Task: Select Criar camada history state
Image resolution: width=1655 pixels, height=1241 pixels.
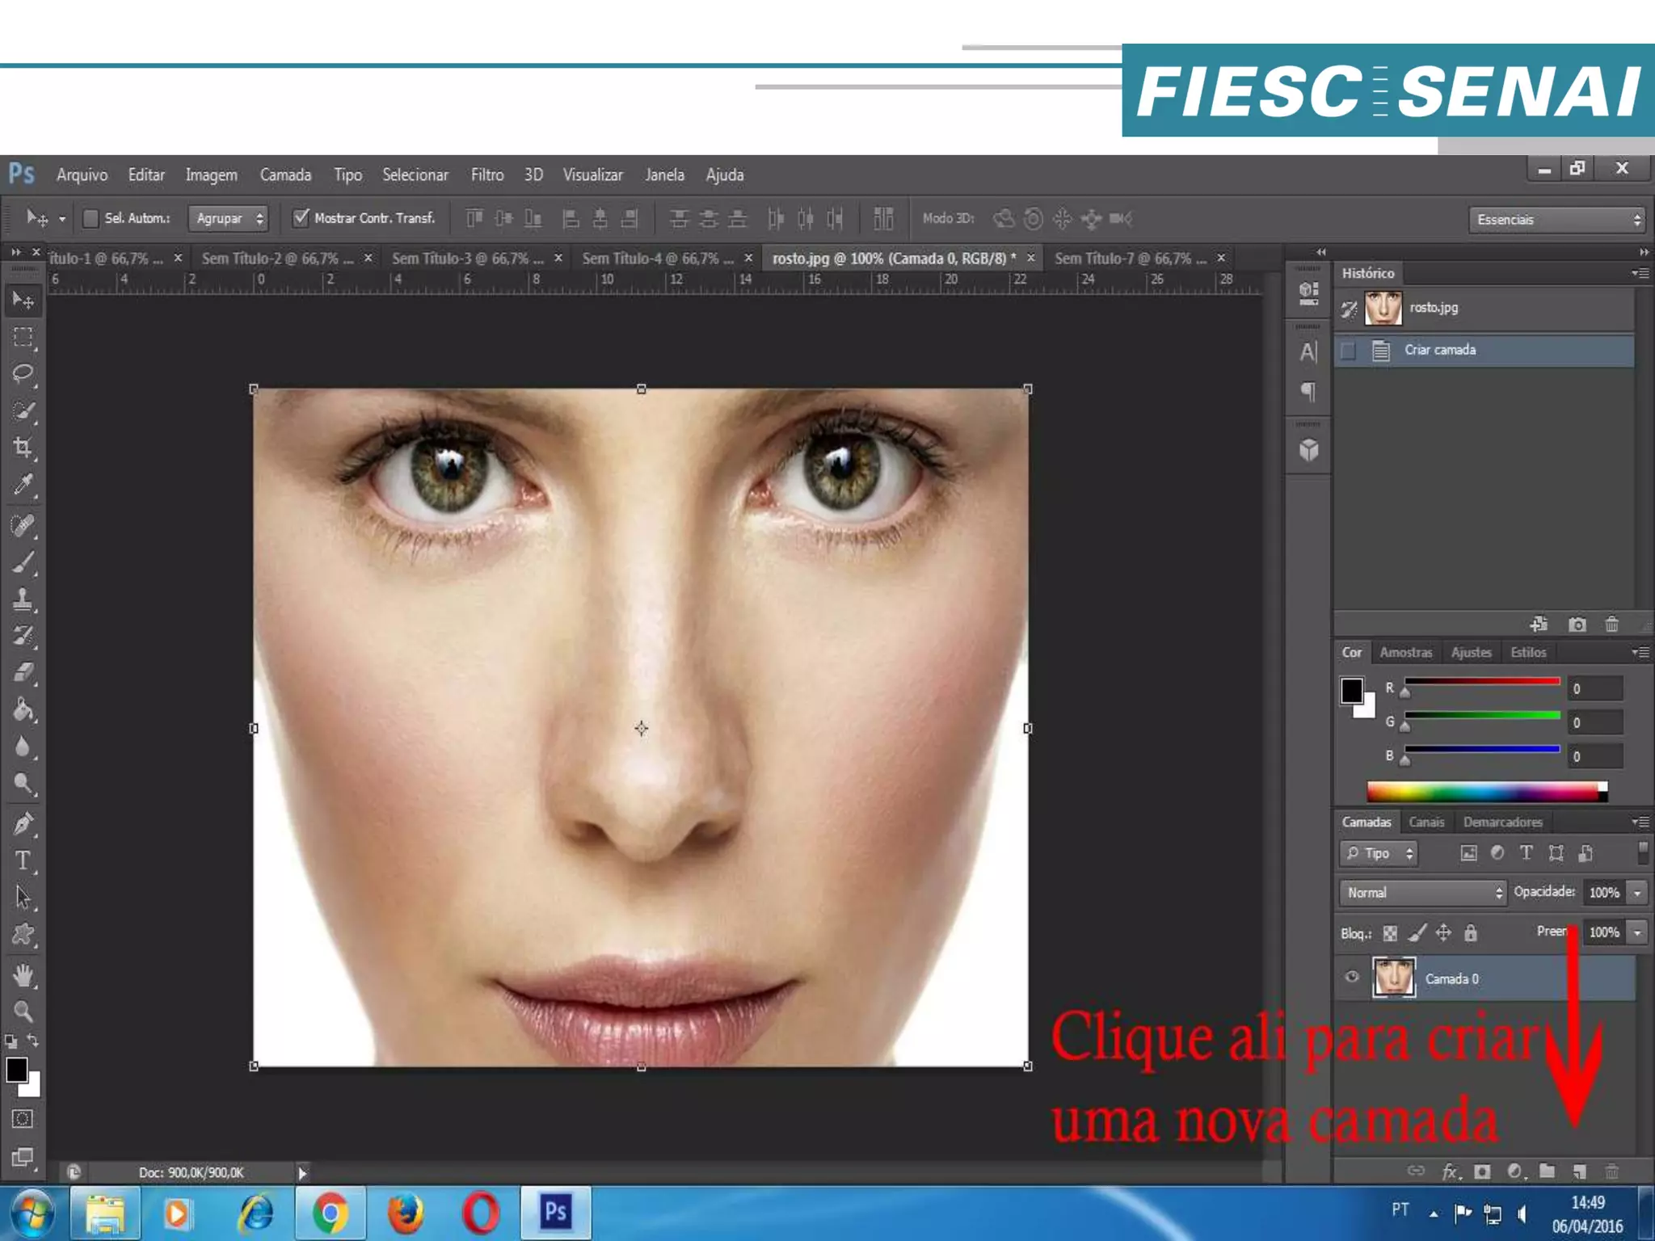Action: pyautogui.click(x=1484, y=350)
